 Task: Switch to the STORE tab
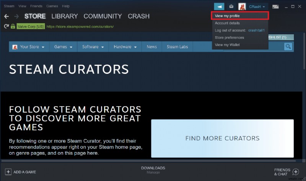[35, 16]
